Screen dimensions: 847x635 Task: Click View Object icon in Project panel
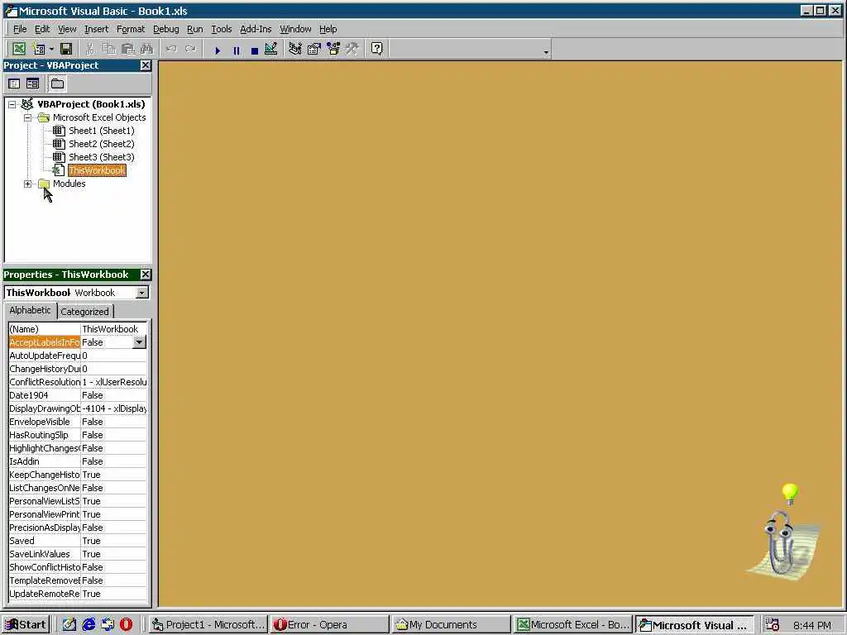point(32,84)
